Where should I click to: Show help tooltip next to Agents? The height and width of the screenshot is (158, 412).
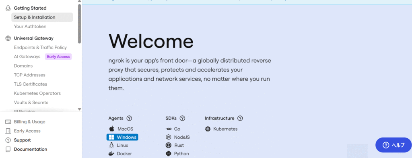129,118
